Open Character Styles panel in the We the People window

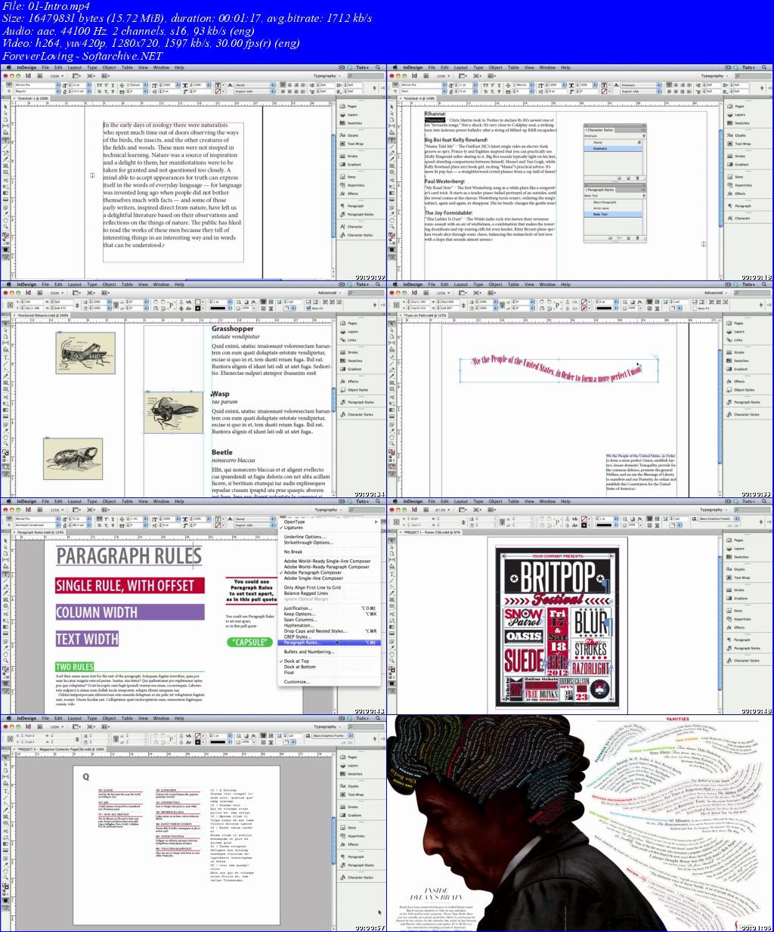point(745,414)
